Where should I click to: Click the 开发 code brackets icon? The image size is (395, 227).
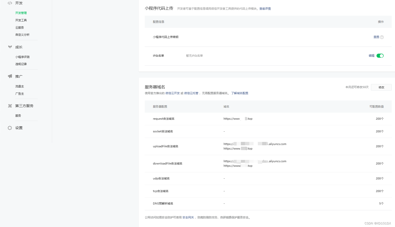coord(10,3)
